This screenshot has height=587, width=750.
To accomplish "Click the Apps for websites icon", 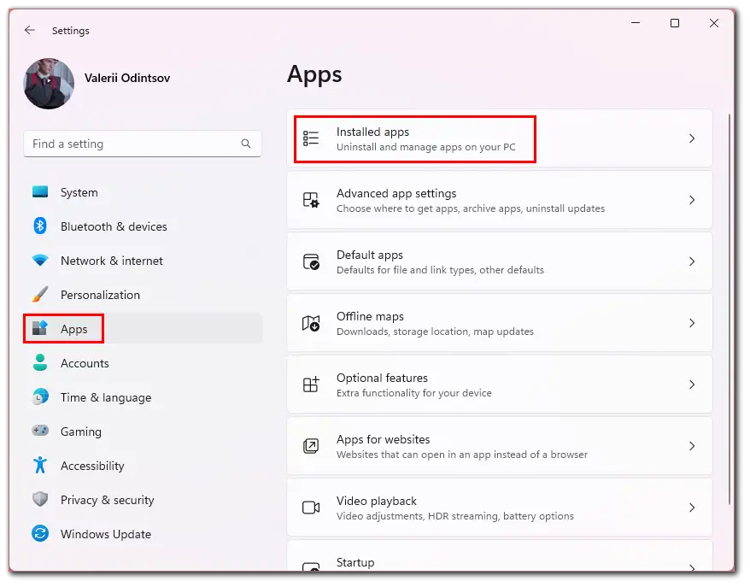I will (x=311, y=446).
